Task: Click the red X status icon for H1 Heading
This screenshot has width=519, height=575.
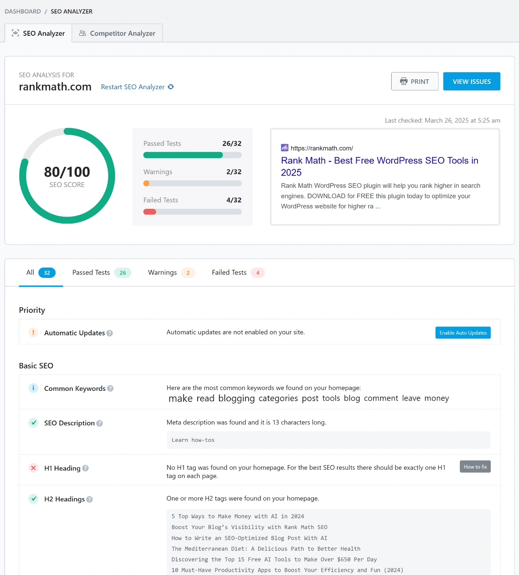Action: tap(33, 468)
